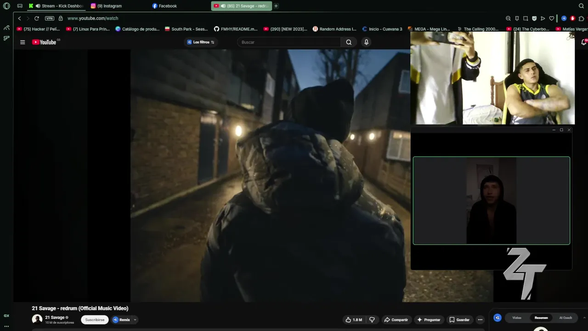Open a new browser tab
This screenshot has width=588, height=331.
click(276, 6)
